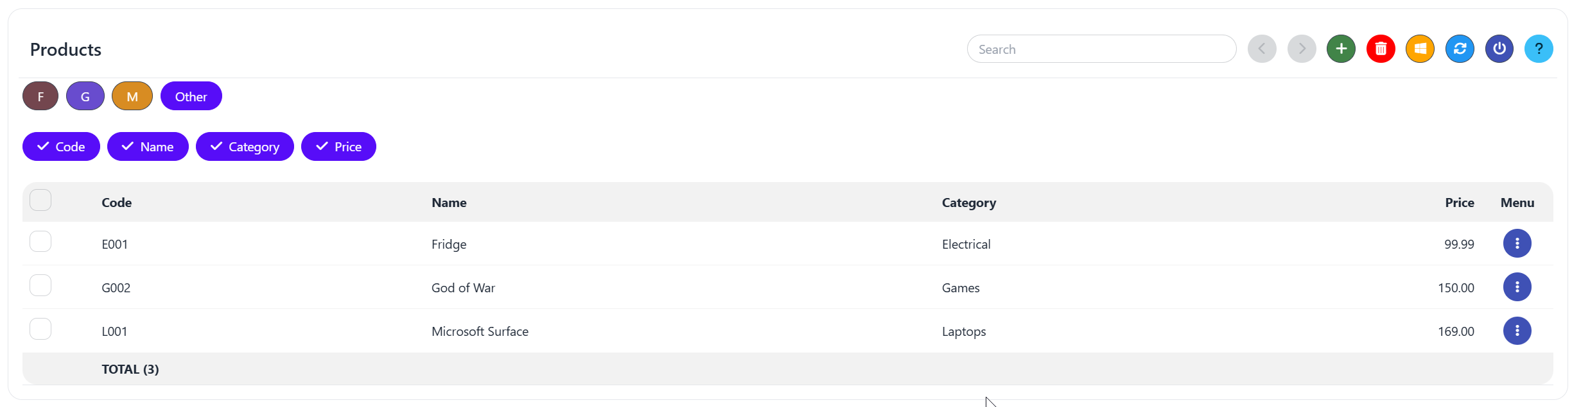This screenshot has height=407, width=1581.
Task: Toggle the Price column chip
Action: click(338, 147)
